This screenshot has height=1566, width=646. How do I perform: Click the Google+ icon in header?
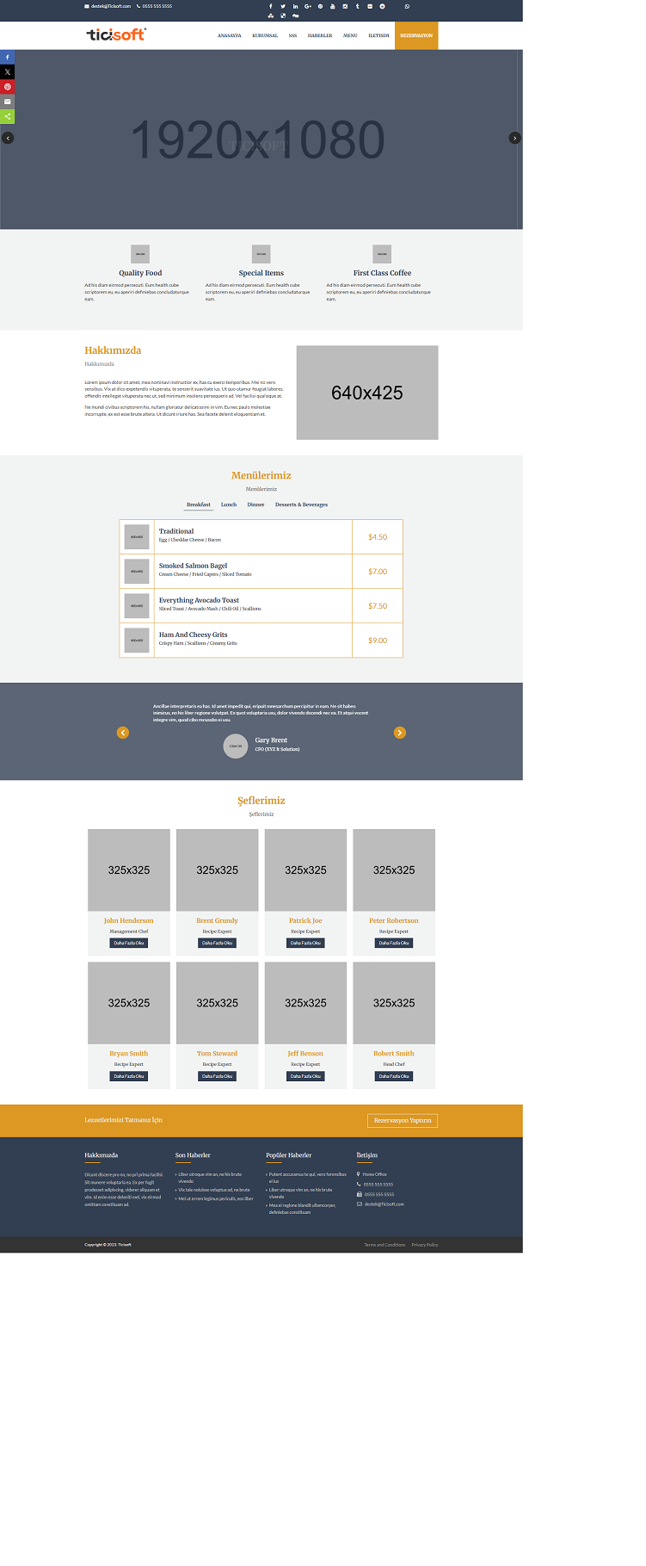click(308, 6)
